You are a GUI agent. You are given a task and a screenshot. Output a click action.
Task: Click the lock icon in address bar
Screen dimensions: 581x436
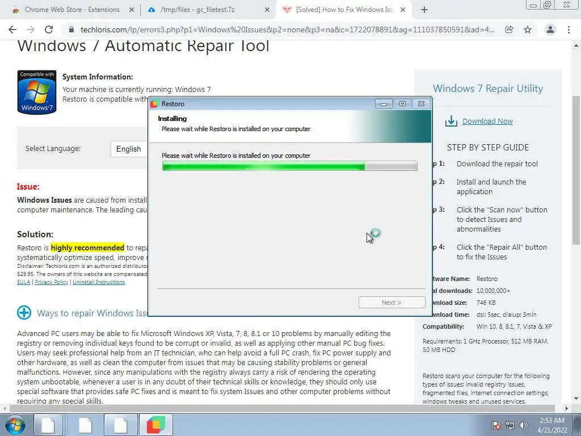[71, 30]
